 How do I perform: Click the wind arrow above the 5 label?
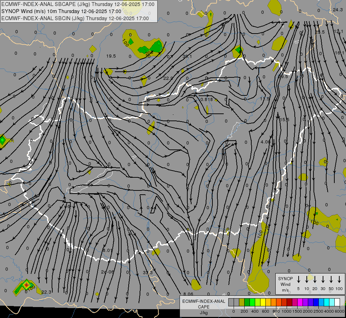pos(299,279)
